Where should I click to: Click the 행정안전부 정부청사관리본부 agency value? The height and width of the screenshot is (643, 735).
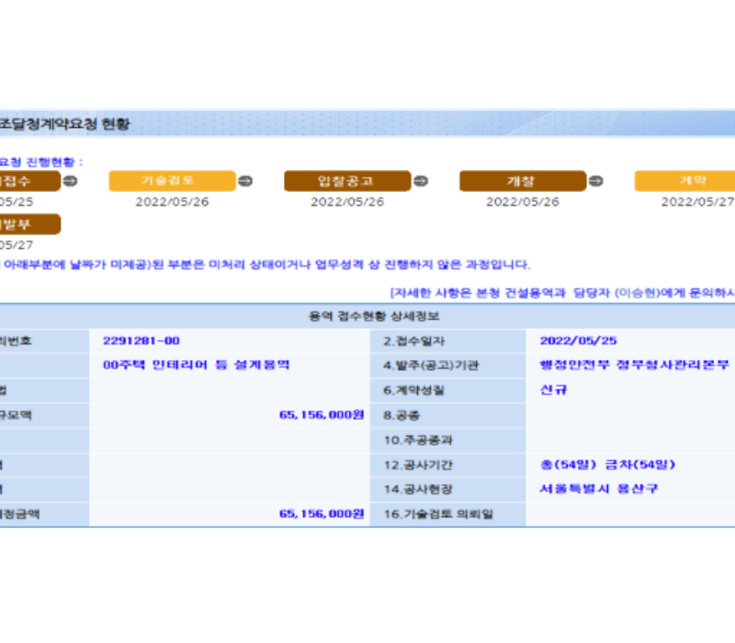[634, 365]
